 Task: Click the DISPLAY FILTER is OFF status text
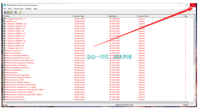tap(124, 105)
